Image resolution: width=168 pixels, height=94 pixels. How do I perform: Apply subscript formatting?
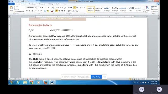coord(39,11)
